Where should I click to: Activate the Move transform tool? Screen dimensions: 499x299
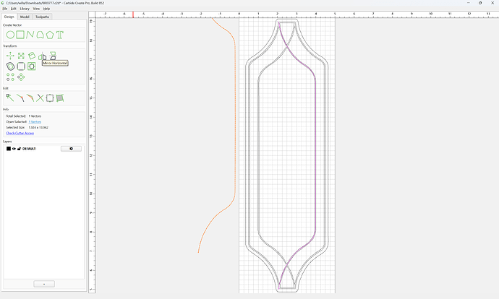point(10,56)
